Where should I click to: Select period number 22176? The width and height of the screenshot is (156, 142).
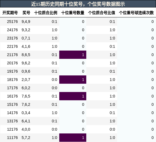click(x=12, y=46)
